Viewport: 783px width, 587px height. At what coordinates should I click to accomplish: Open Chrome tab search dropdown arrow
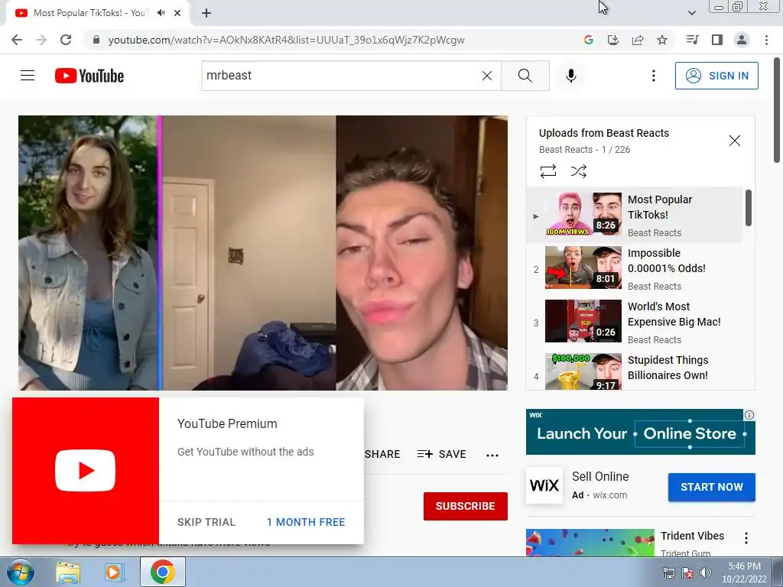click(691, 13)
